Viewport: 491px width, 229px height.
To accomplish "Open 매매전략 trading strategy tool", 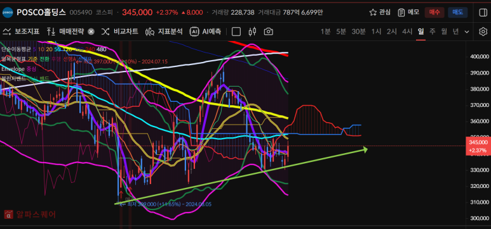I will click(65, 32).
